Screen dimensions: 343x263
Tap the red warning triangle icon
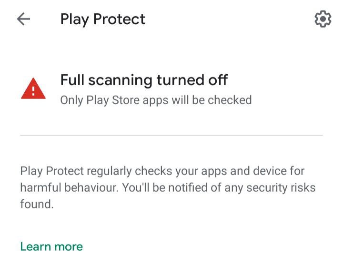tap(33, 88)
